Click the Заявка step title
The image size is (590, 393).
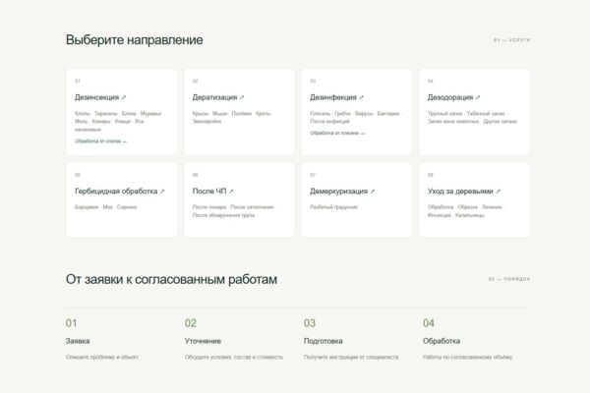78,341
